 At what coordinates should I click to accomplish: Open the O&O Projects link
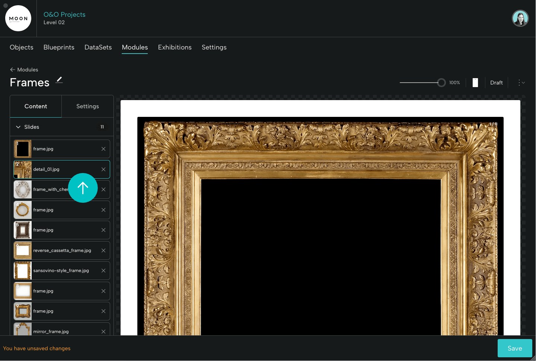pos(64,15)
